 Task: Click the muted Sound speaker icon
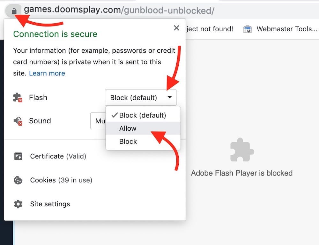click(18, 121)
